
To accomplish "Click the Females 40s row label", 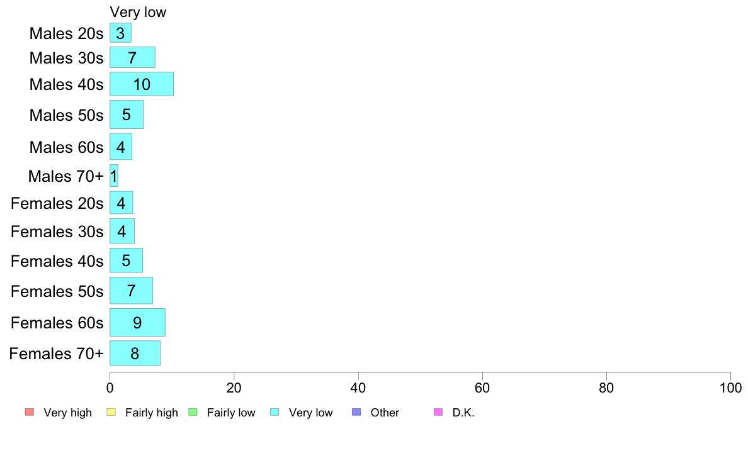I will tap(57, 261).
